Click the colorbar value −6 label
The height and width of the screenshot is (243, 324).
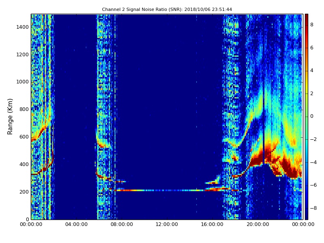[313, 185]
